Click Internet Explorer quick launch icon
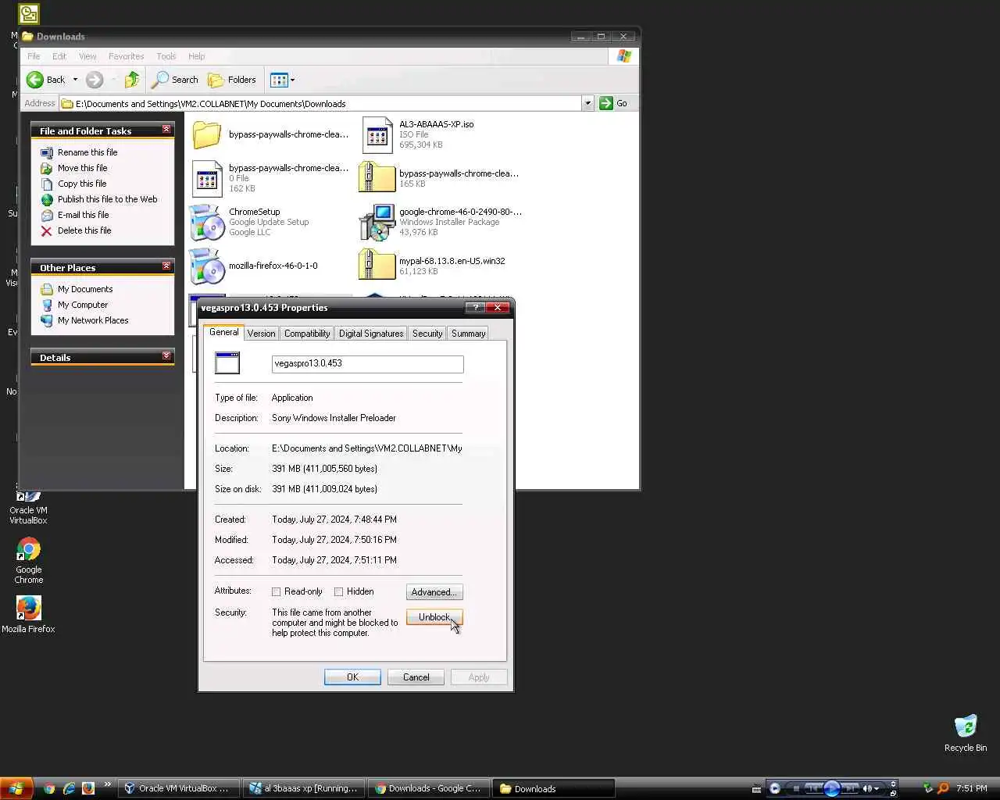This screenshot has width=1000, height=800. tap(69, 788)
